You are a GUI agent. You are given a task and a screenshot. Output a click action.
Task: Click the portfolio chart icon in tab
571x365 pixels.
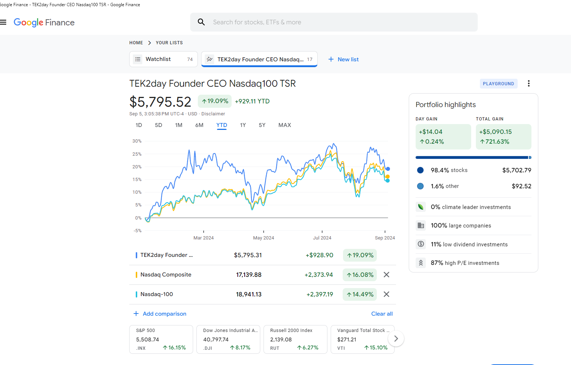[209, 59]
